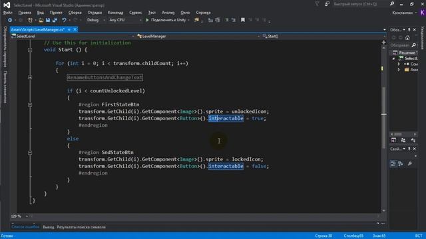This screenshot has width=426, height=239.
Task: Open Результаты поиска символа tab
Action: 81,227
